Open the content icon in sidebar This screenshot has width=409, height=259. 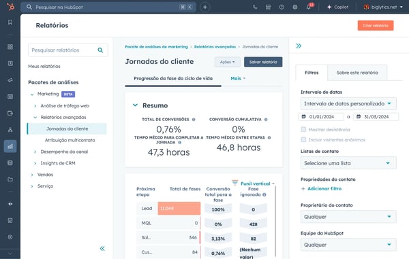10,97
